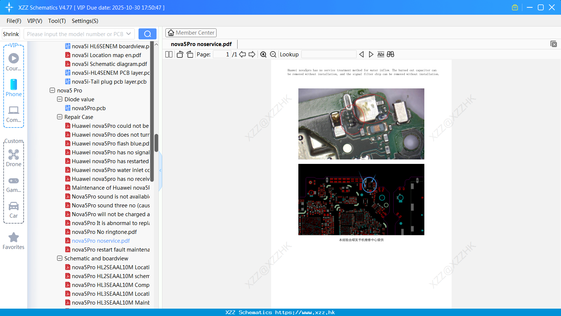Select the Phone category

[14, 88]
